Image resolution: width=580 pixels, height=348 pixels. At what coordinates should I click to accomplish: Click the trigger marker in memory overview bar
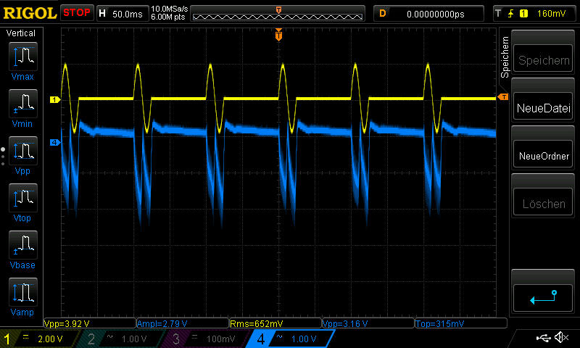pos(278,9)
